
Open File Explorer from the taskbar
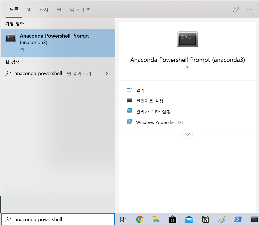click(x=156, y=219)
